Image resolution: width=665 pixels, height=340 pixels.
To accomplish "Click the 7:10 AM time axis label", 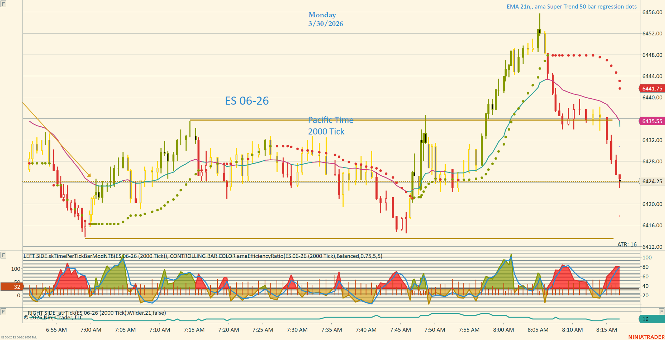I will (160, 330).
